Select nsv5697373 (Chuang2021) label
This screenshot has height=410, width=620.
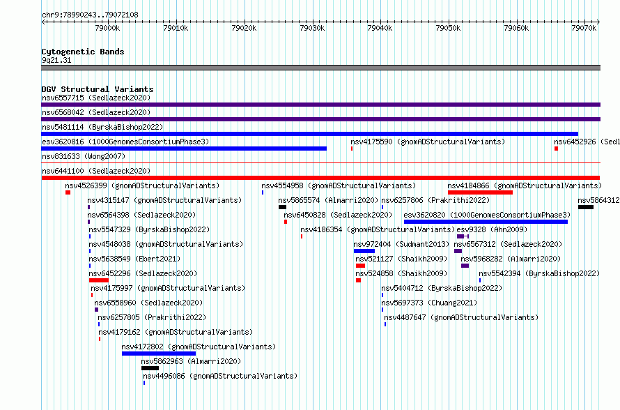click(x=429, y=303)
